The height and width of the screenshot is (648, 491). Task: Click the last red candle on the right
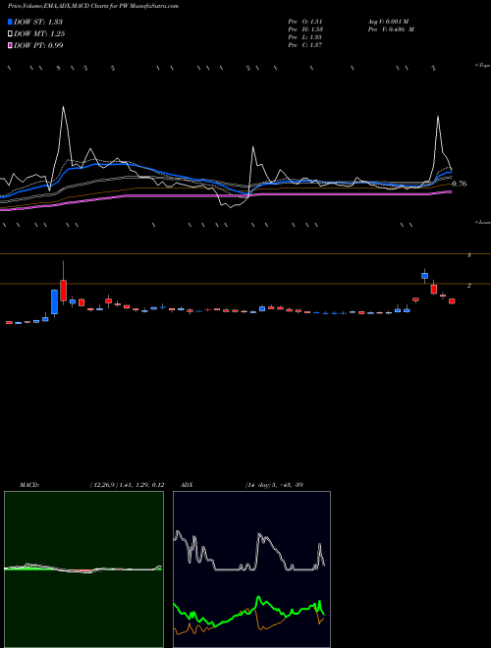coord(452,301)
